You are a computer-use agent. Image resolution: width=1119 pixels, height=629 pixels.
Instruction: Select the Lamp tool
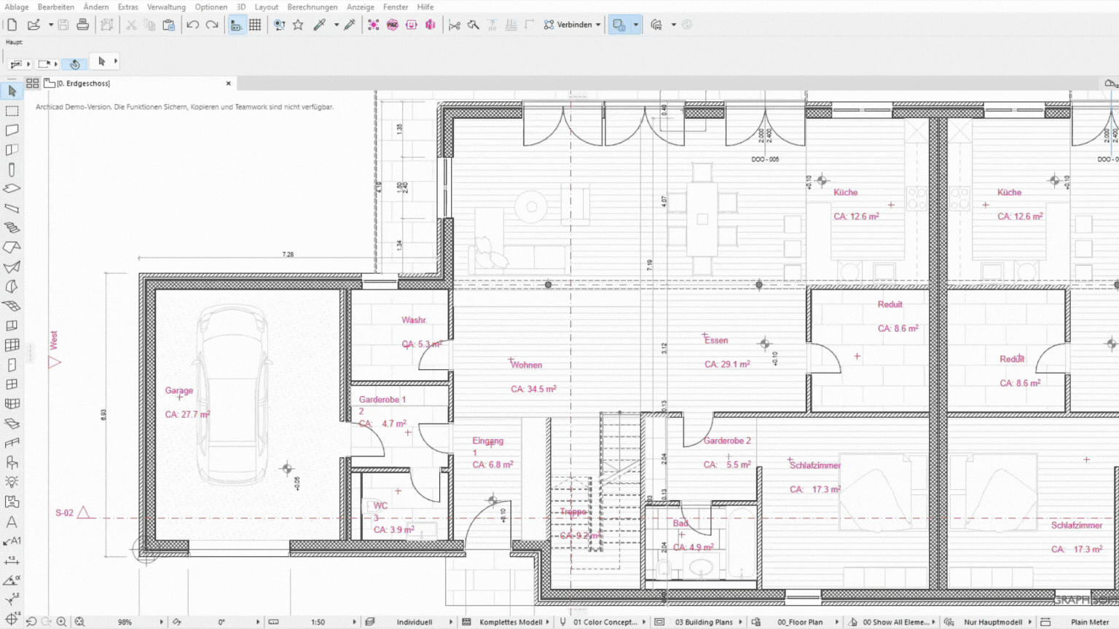click(12, 482)
